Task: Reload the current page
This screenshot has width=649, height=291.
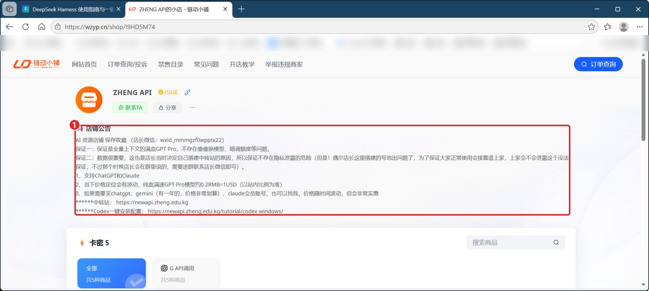Action: [x=26, y=27]
